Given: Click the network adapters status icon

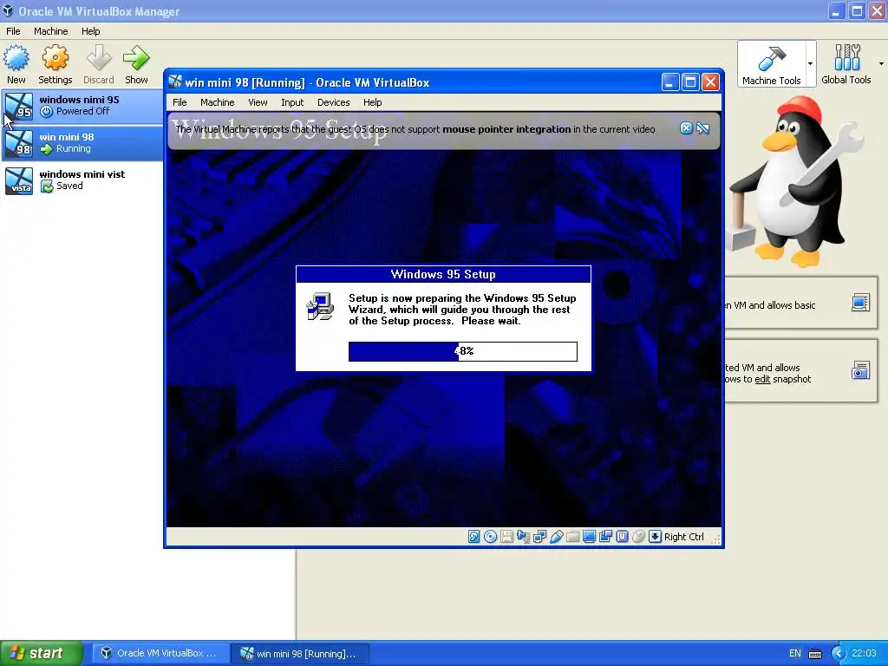Looking at the screenshot, I should coord(539,536).
